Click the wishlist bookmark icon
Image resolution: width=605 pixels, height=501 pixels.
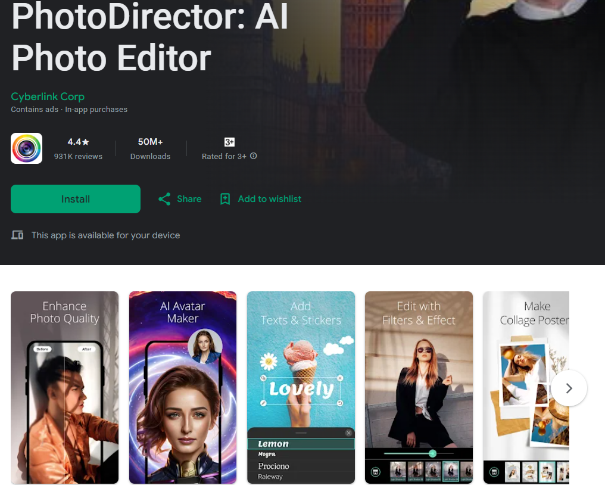[225, 199]
